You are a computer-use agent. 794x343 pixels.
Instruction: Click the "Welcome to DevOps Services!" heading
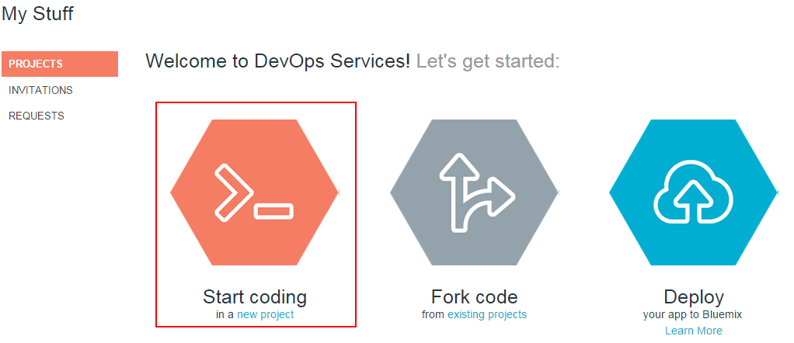(277, 61)
